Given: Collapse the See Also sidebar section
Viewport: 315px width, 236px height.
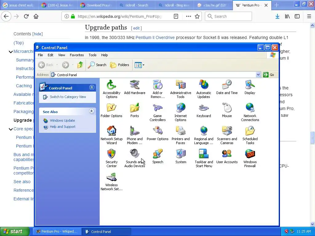Looking at the screenshot, I should pos(92,111).
